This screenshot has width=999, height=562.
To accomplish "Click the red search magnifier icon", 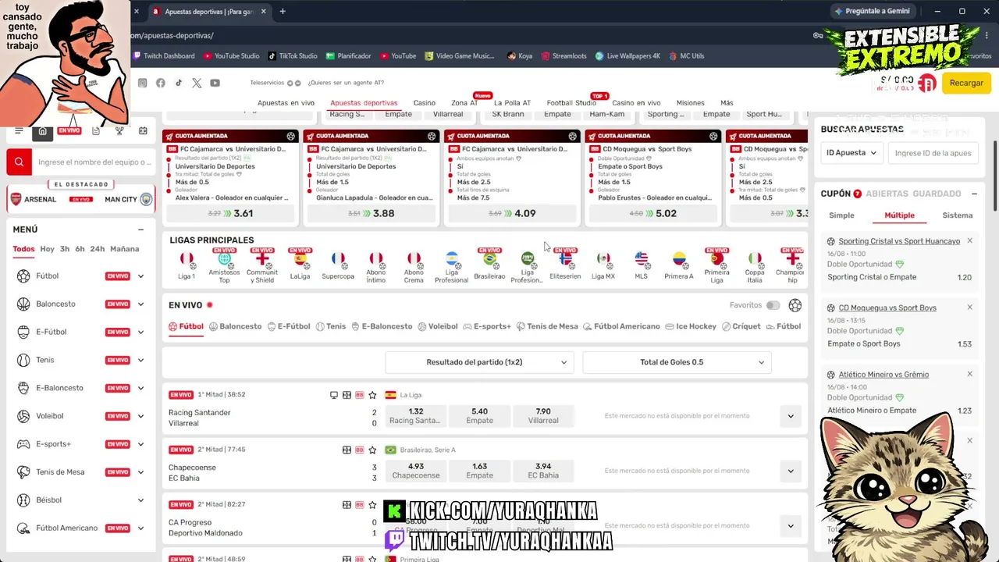I will coord(19,162).
